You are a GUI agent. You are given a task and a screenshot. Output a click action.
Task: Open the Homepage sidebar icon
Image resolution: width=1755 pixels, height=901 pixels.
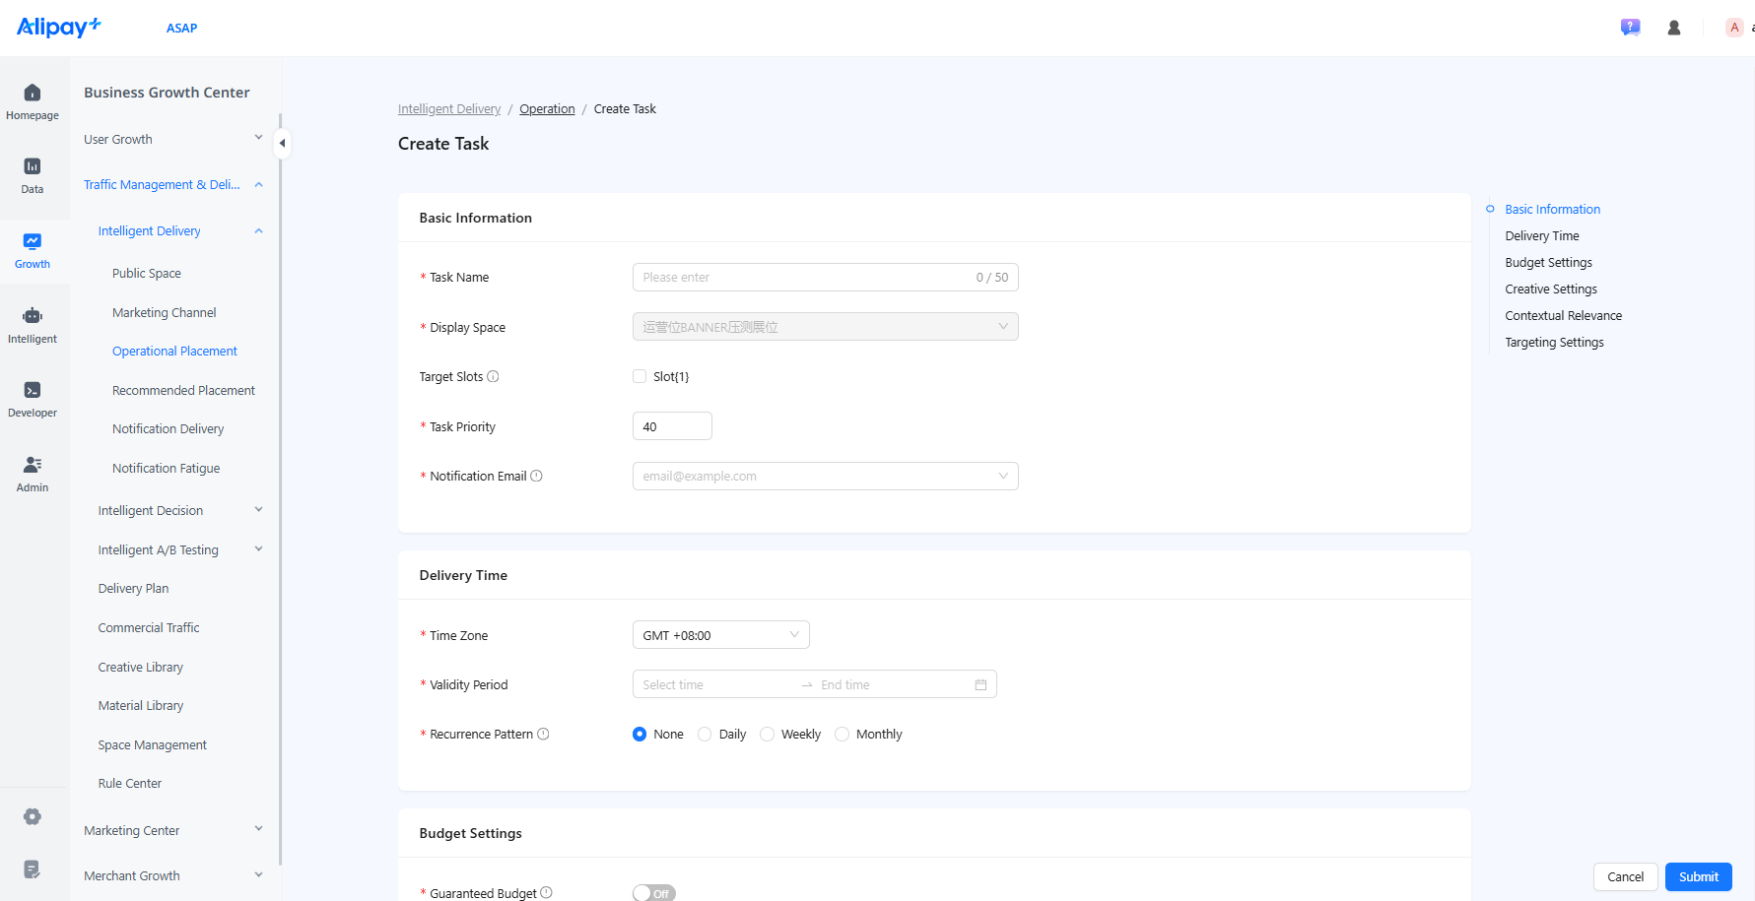33,93
